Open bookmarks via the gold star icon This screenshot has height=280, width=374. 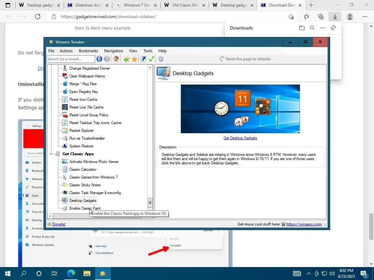134,59
